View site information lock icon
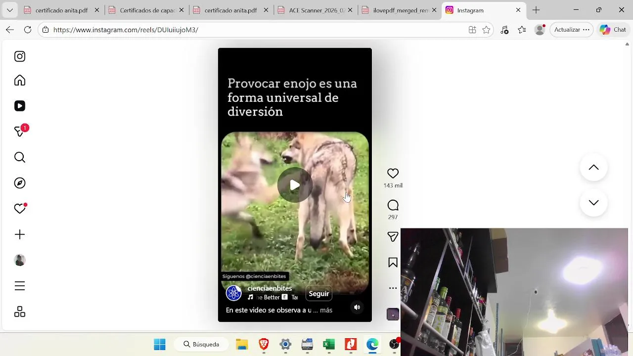Viewport: 633px width, 356px height. click(45, 30)
